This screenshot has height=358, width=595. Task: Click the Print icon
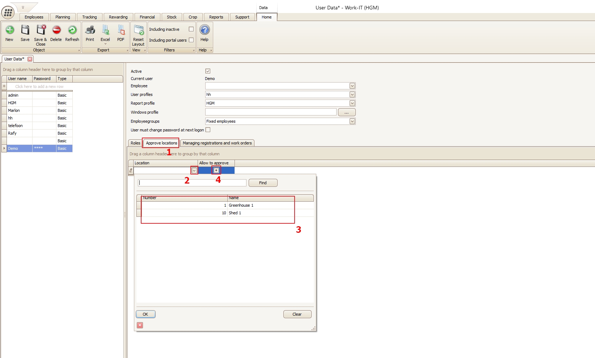[x=90, y=30]
